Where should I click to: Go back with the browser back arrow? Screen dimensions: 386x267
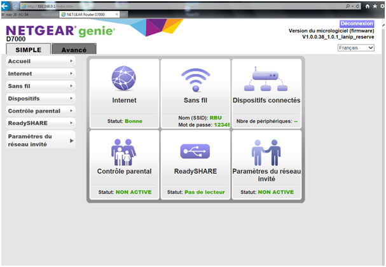click(x=5, y=6)
